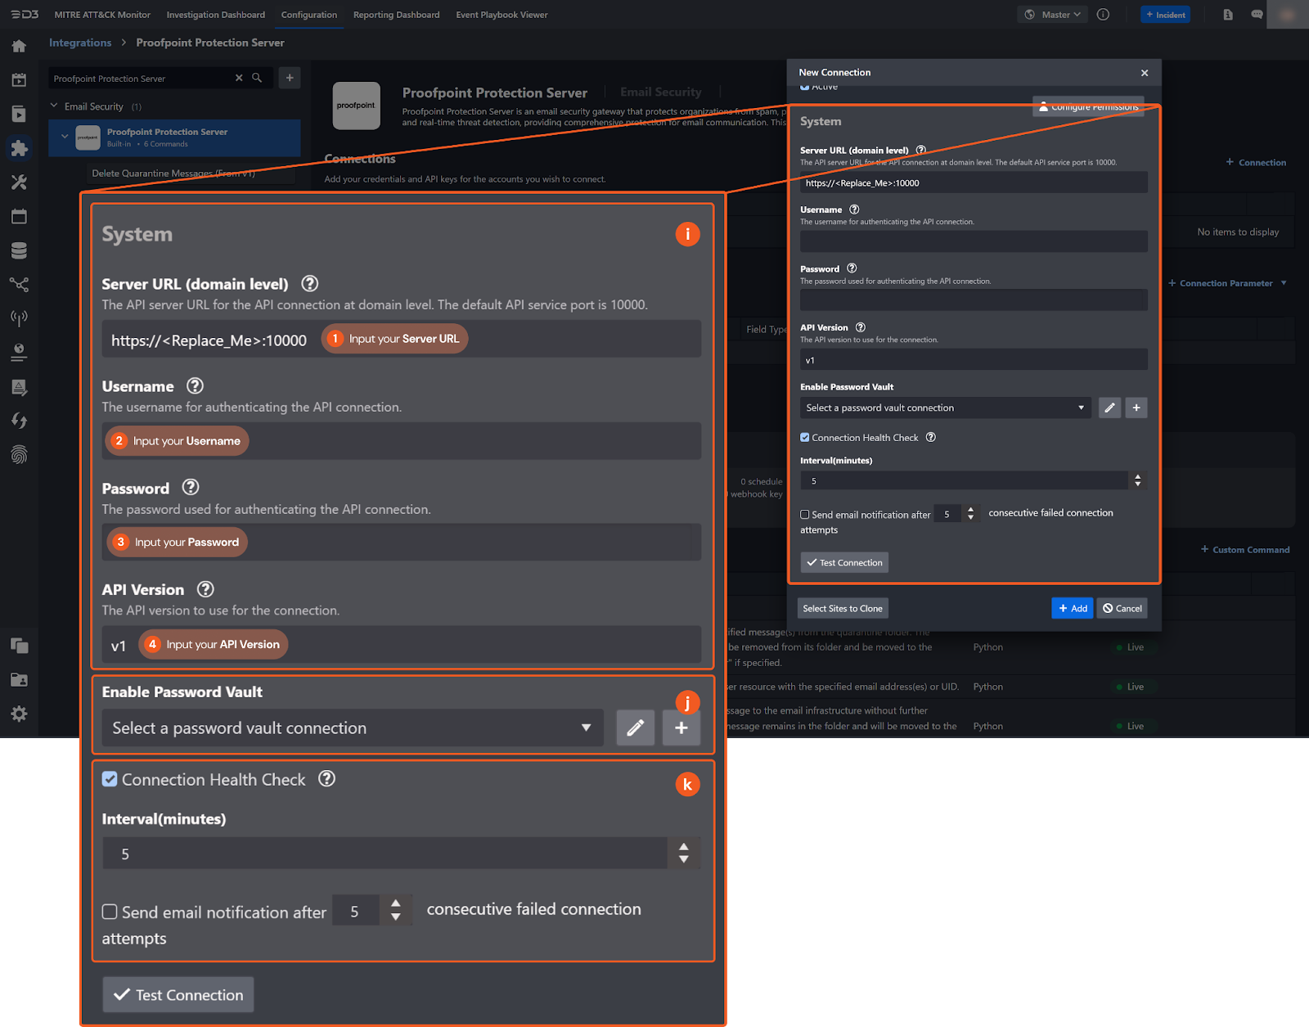The width and height of the screenshot is (1309, 1027).
Task: Enable the Send email notification checkbox
Action: coord(805,515)
